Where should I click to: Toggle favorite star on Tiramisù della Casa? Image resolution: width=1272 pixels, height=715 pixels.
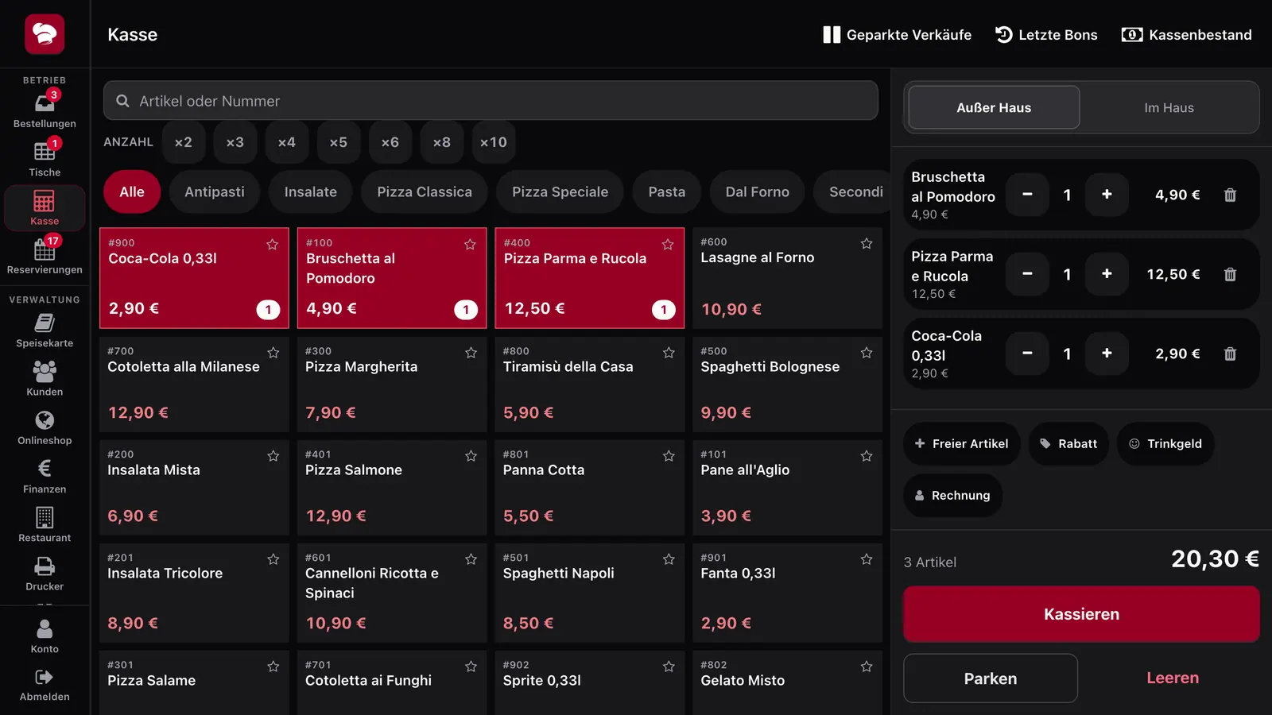tap(669, 353)
